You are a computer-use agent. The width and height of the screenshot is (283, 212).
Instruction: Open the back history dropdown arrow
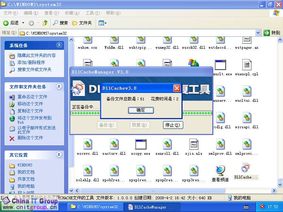point(23,23)
